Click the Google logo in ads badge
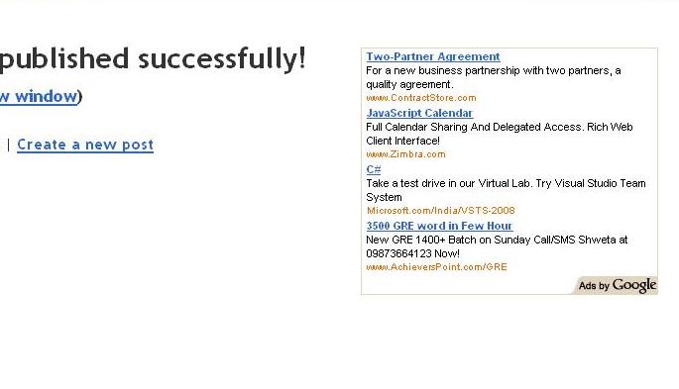The height and width of the screenshot is (389, 679). coord(634,285)
